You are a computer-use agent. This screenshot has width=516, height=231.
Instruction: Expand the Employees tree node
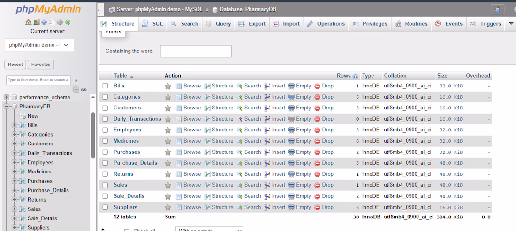pyautogui.click(x=14, y=162)
